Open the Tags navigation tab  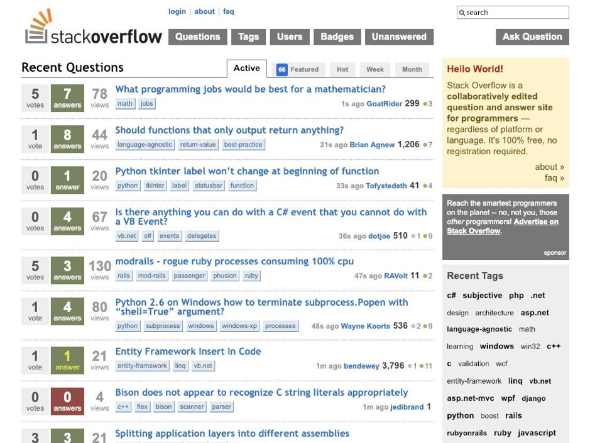point(248,37)
